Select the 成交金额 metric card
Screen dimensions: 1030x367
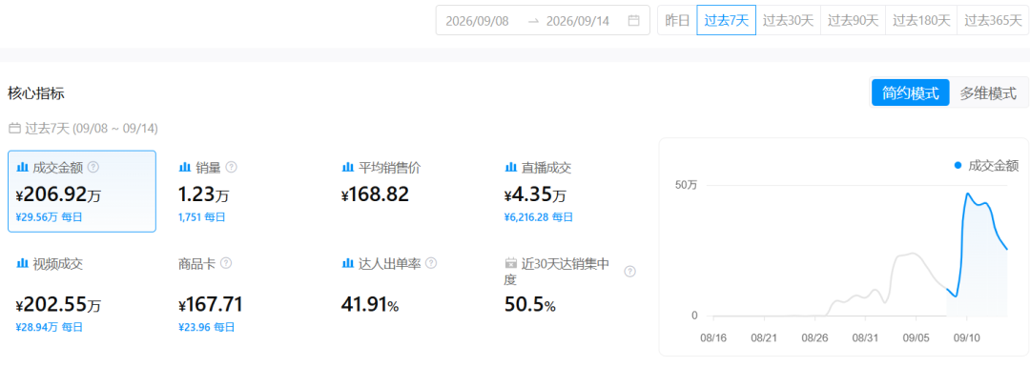pos(82,191)
